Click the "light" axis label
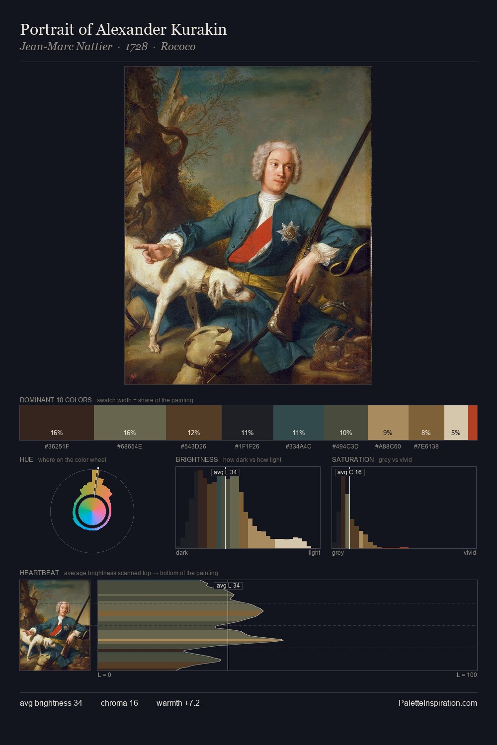This screenshot has height=745, width=497. click(x=314, y=553)
